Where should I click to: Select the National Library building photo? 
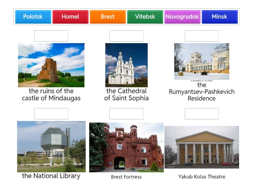(51, 146)
